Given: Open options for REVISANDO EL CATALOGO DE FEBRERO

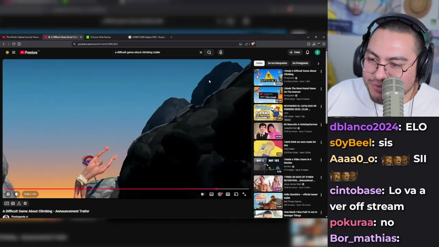Looking at the screenshot, I should coord(321,106).
